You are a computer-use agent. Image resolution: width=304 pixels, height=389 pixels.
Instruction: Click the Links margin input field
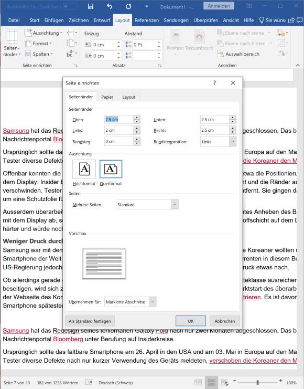coord(119,130)
